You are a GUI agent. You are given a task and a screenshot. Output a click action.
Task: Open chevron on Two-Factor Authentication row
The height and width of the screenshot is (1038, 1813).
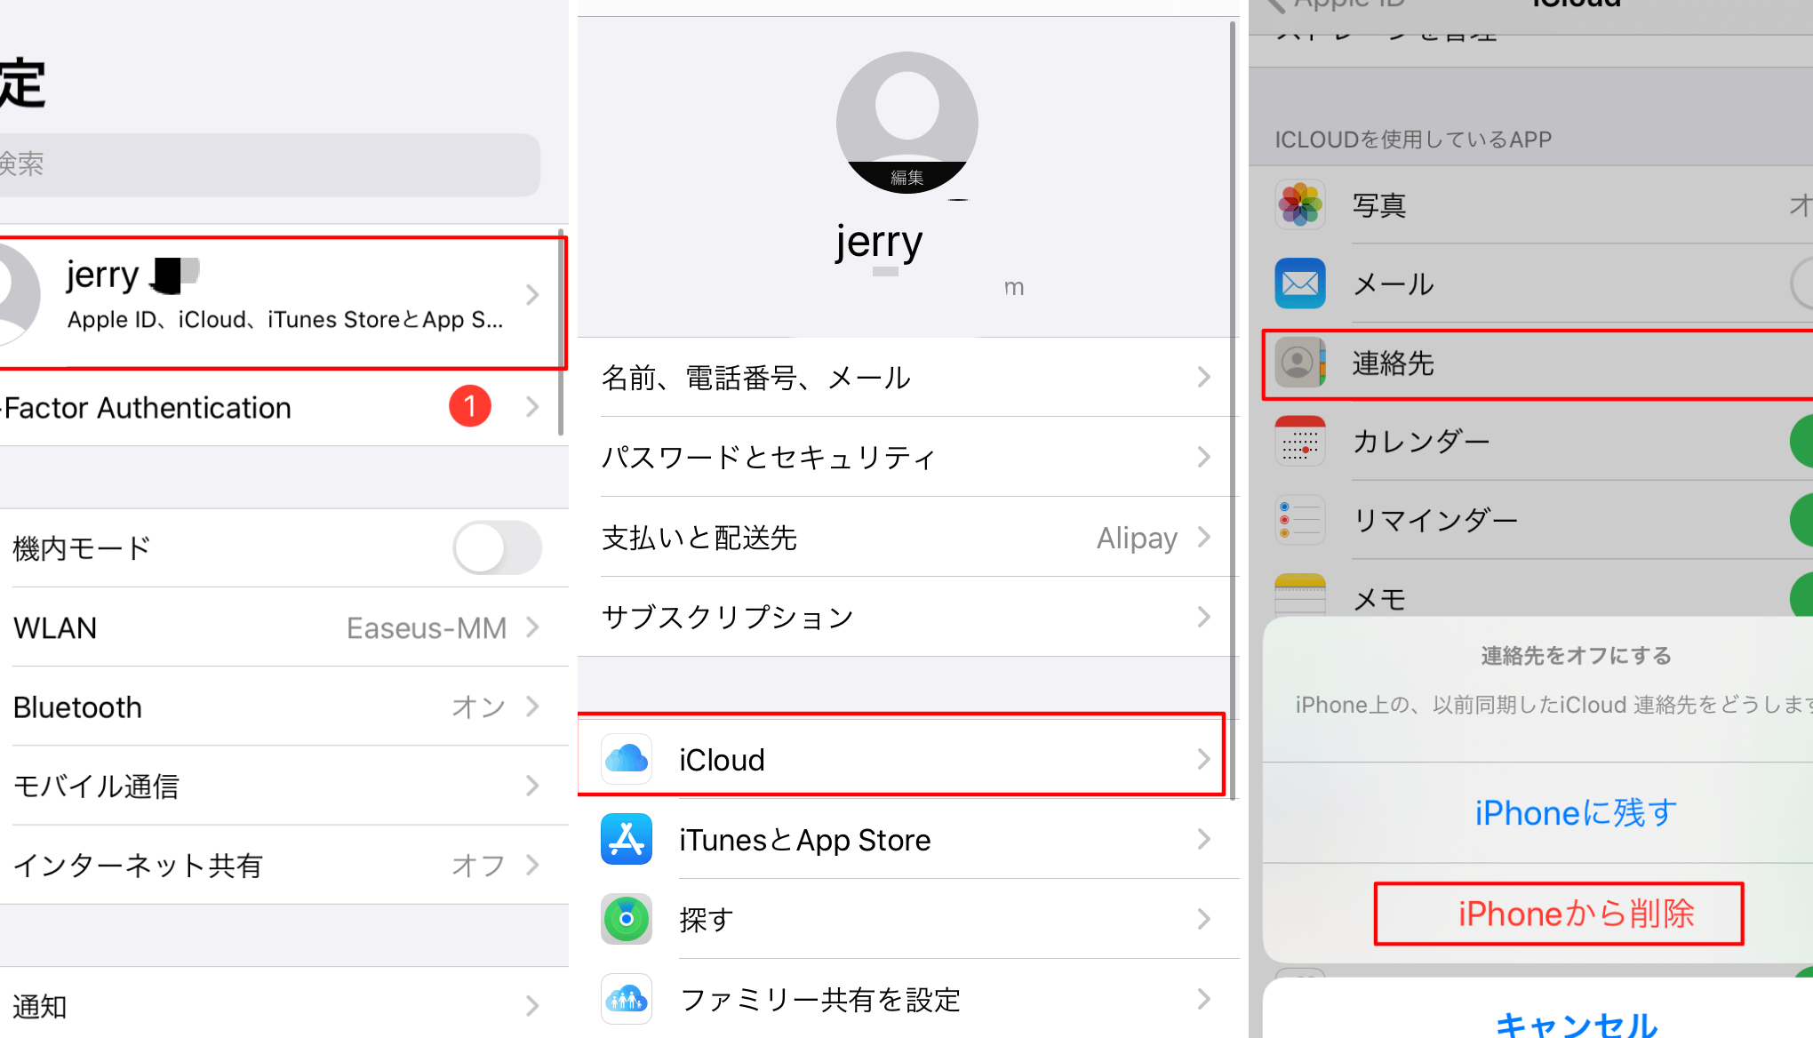[532, 406]
